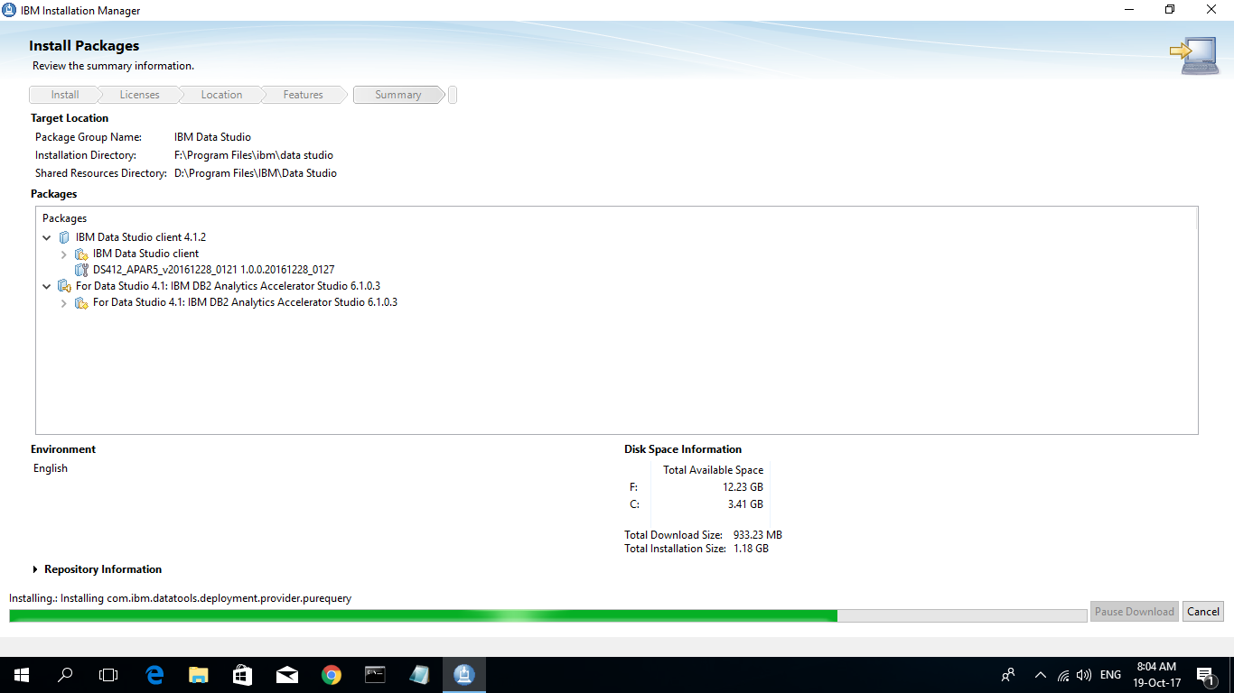The image size is (1234, 693).
Task: Open the Action Center notifications
Action: click(x=1205, y=674)
